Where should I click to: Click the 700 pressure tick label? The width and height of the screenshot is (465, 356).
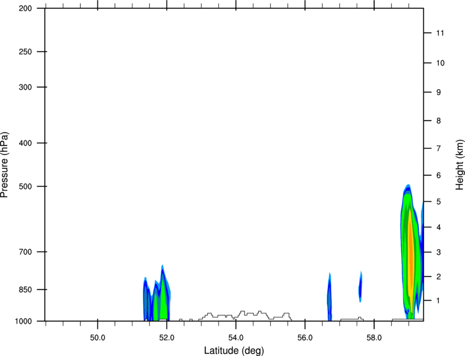[x=26, y=252]
